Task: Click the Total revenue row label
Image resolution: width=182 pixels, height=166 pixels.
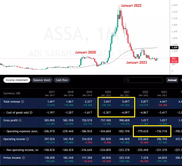Action: (x=12, y=102)
